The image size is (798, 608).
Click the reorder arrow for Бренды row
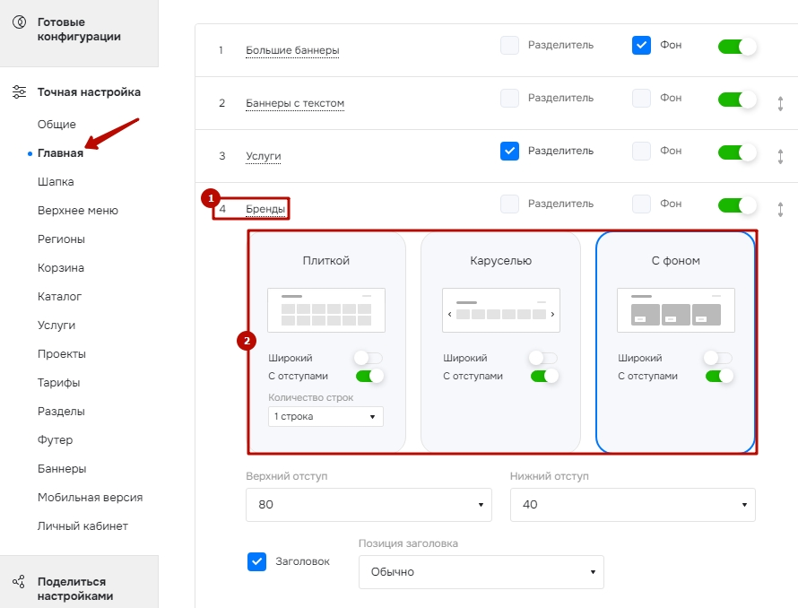click(x=780, y=209)
